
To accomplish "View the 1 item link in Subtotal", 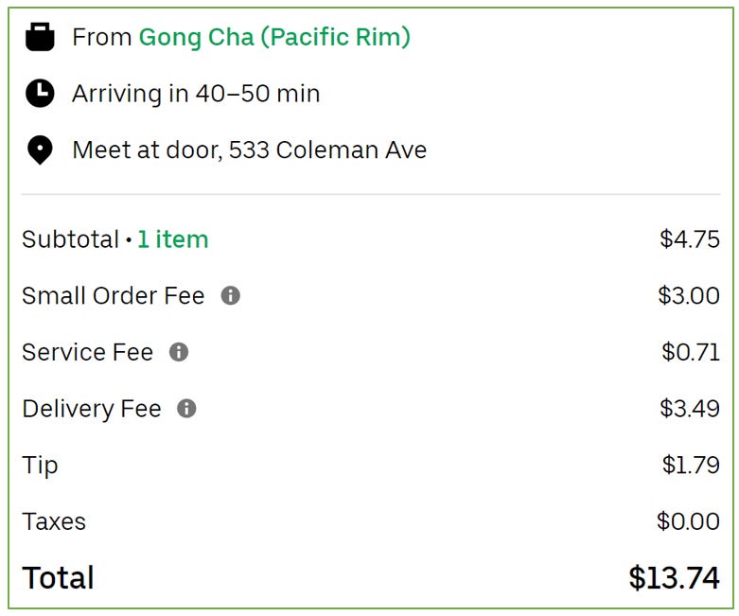I will coord(172,239).
